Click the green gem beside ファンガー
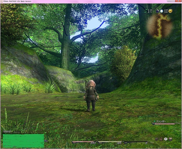This screenshot has height=149, width=182. (155, 121)
